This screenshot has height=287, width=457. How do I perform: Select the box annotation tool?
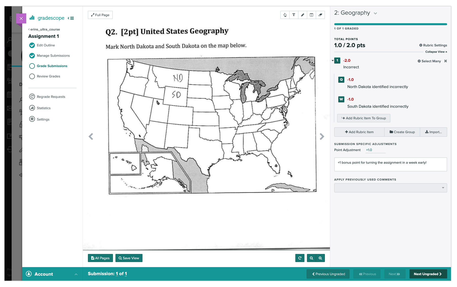311,15
